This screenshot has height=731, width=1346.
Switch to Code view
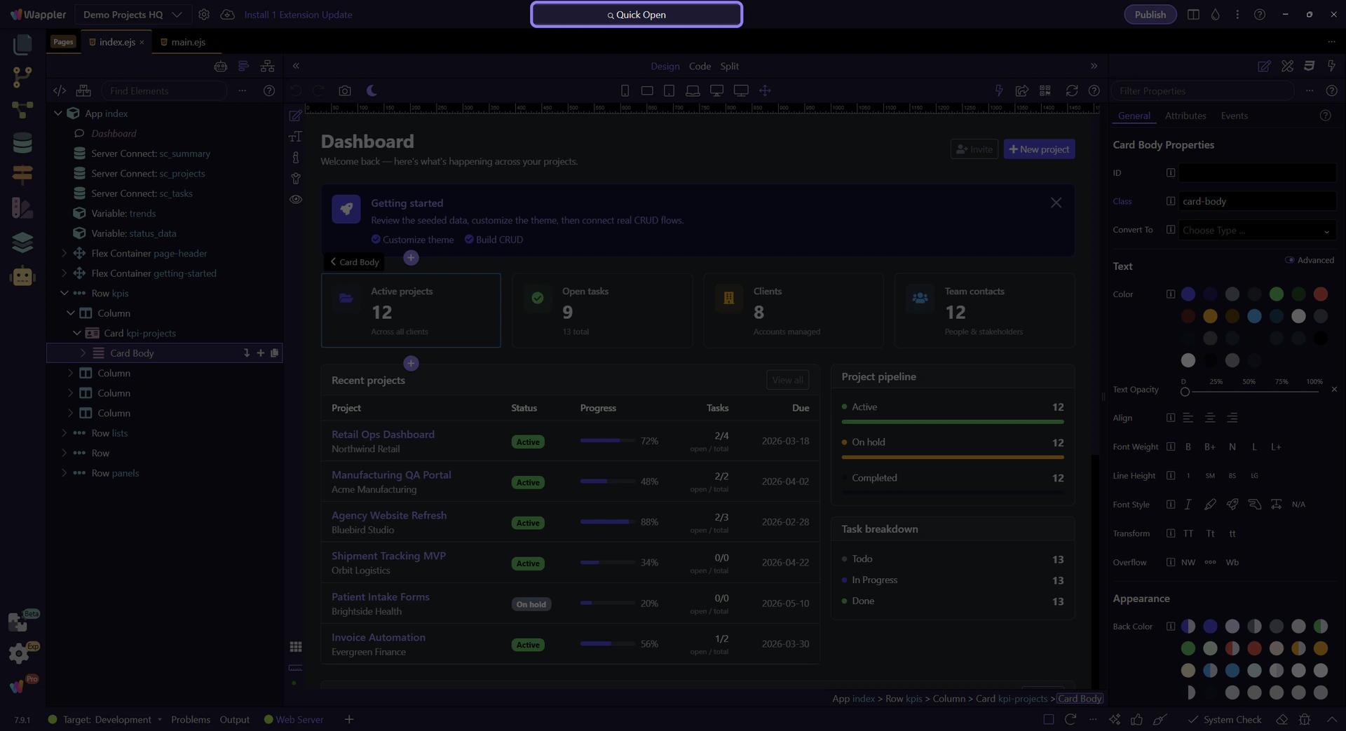(x=699, y=66)
